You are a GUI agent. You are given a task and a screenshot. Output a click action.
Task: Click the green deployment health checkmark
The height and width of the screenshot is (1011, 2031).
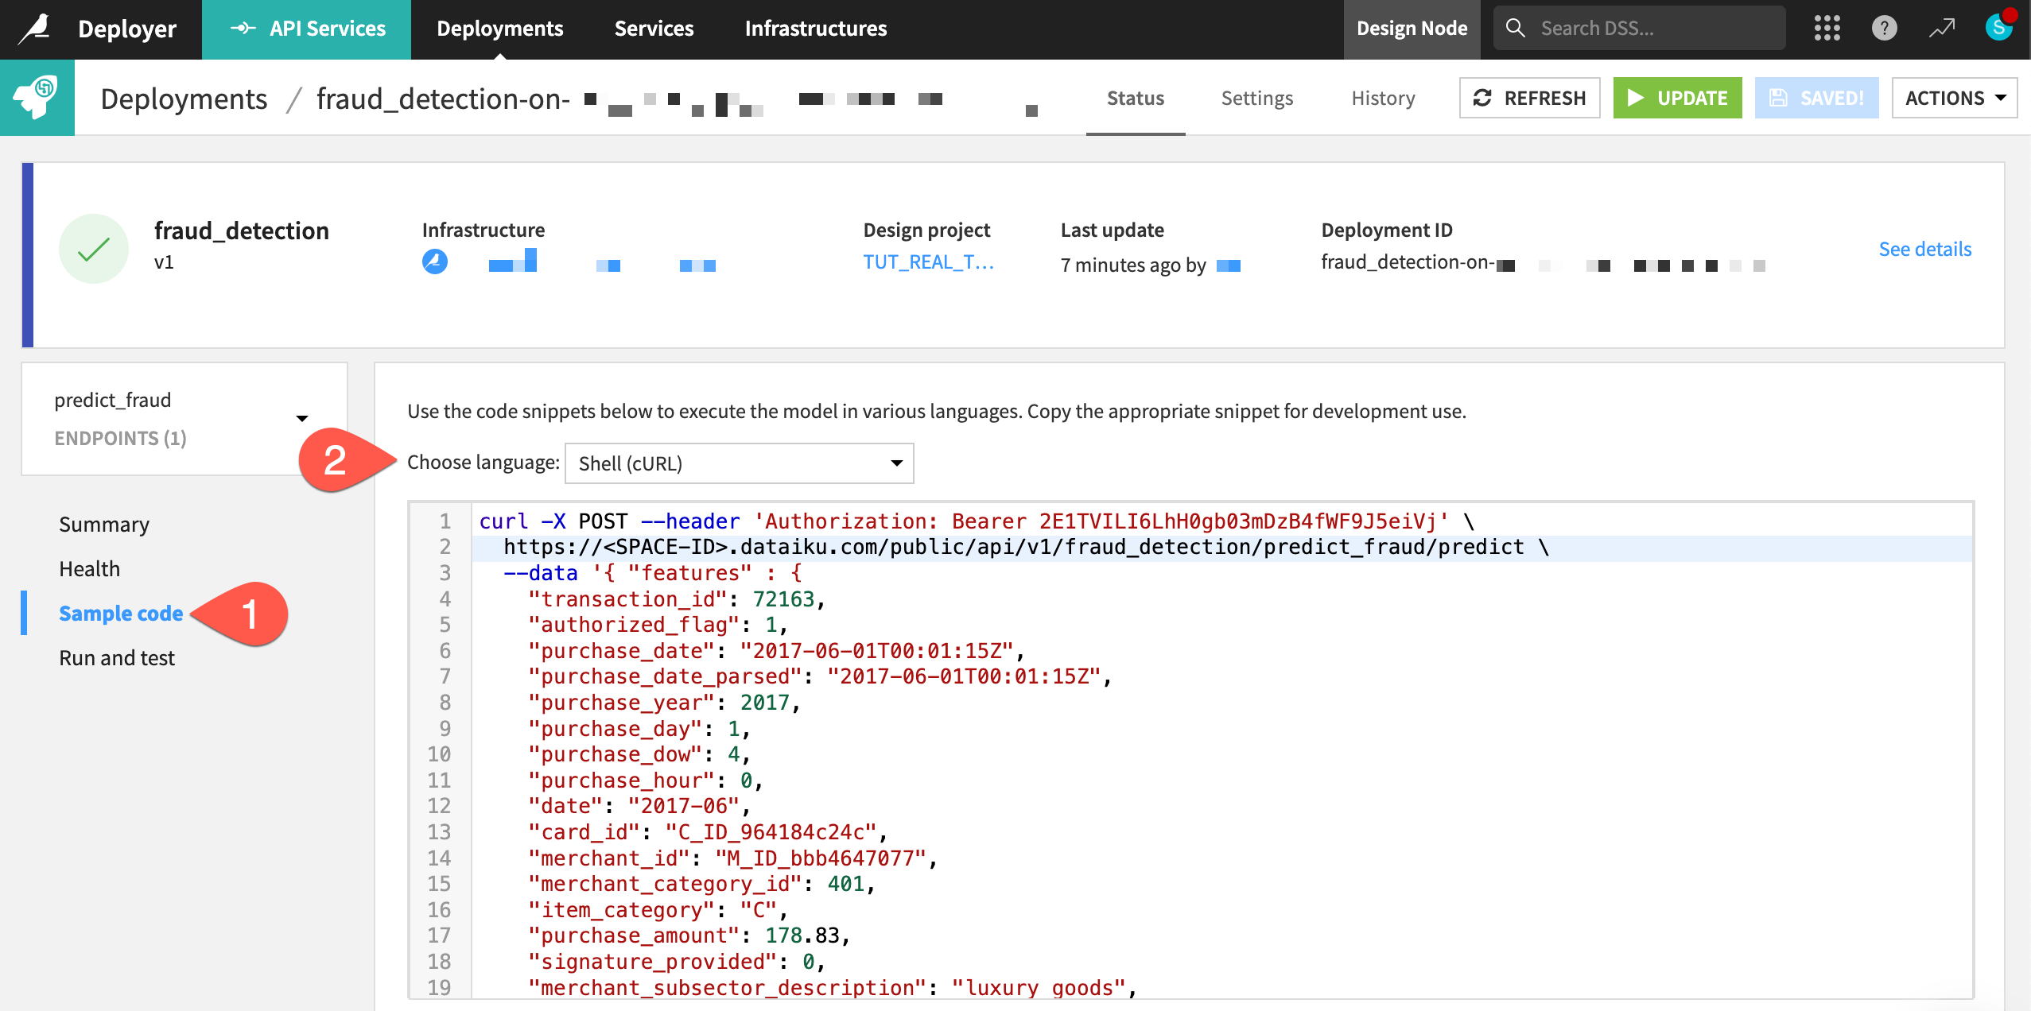coord(94,249)
